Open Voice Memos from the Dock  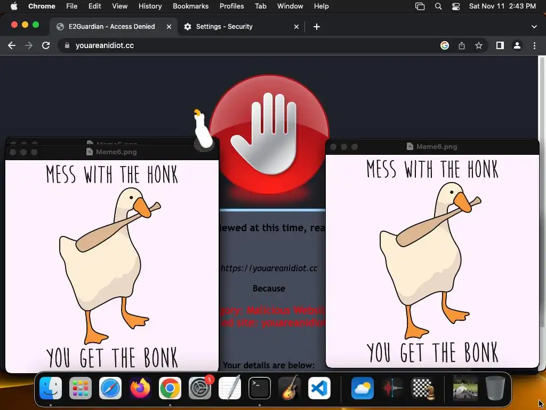(392, 388)
